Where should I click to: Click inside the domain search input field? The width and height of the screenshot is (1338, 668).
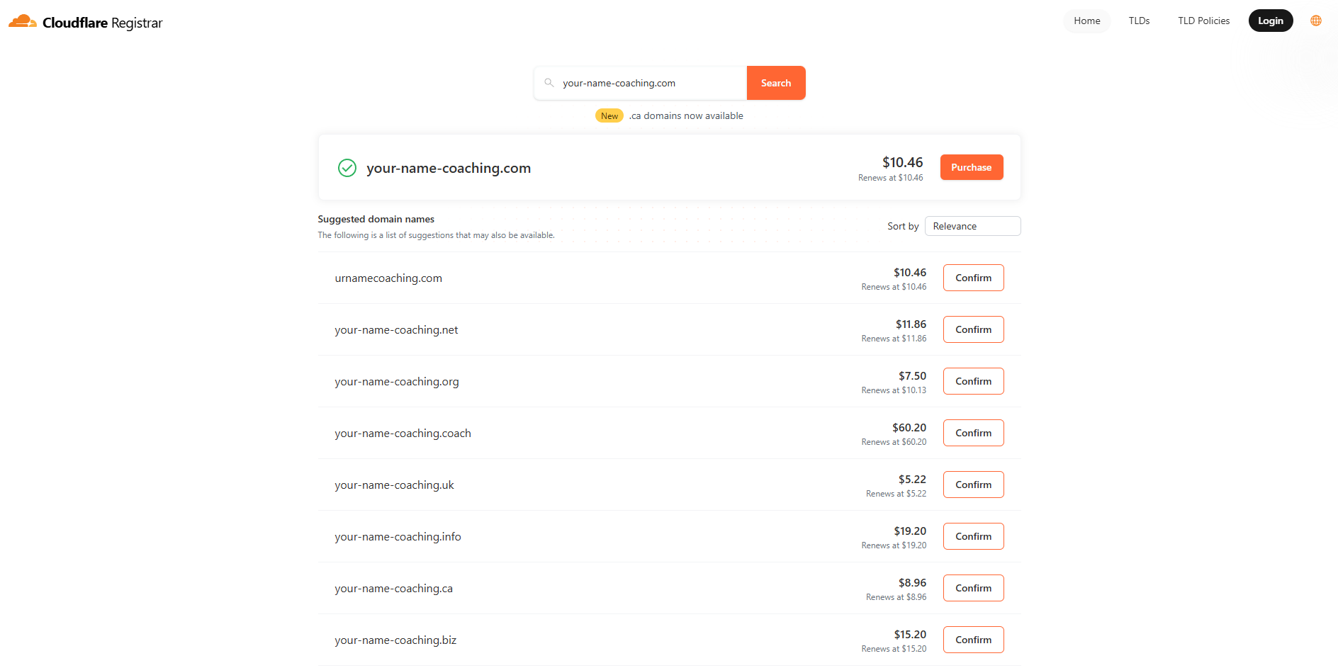coord(638,83)
